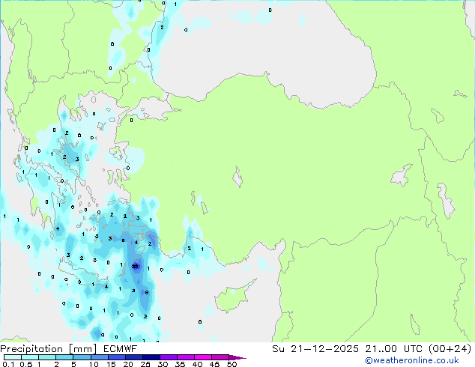Select the 30 to 35 mm purple swatch
The height and width of the screenshot is (367, 475).
[169, 357]
